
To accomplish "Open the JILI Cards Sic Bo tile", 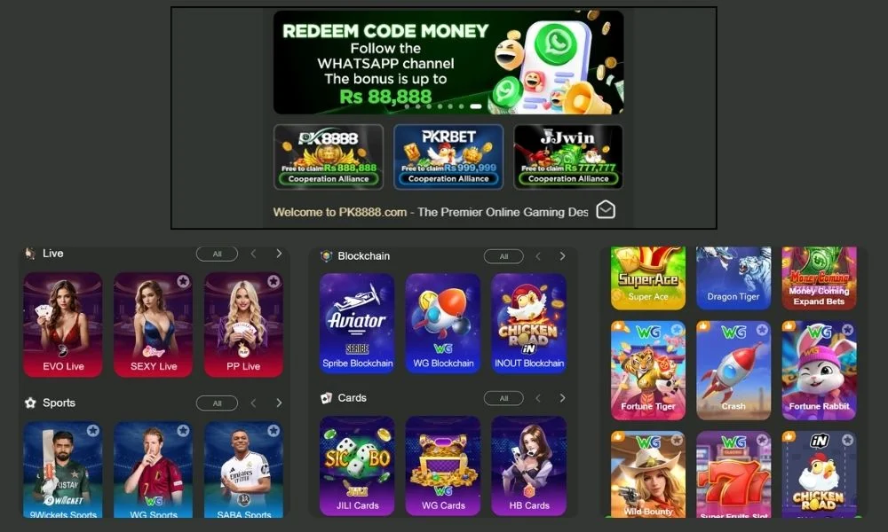I will coord(357,465).
